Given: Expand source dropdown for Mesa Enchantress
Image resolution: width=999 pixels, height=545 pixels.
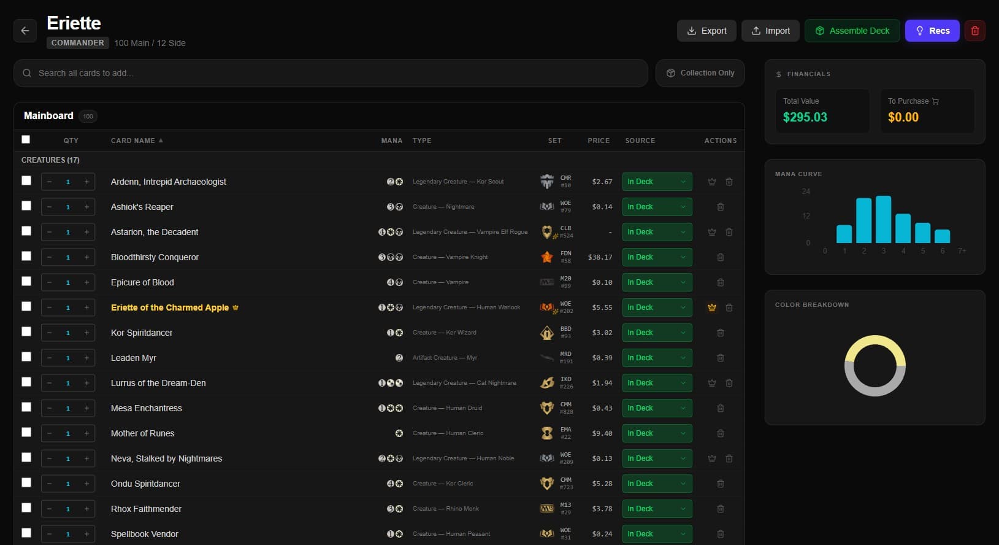Looking at the screenshot, I should pos(656,408).
